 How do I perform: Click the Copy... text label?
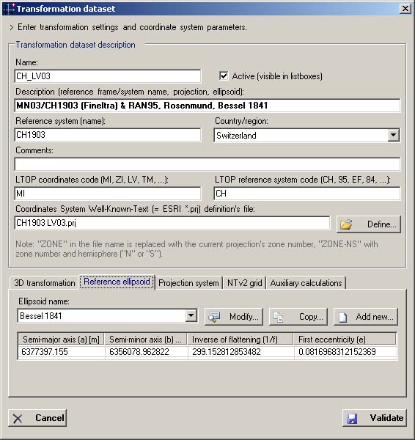311,317
